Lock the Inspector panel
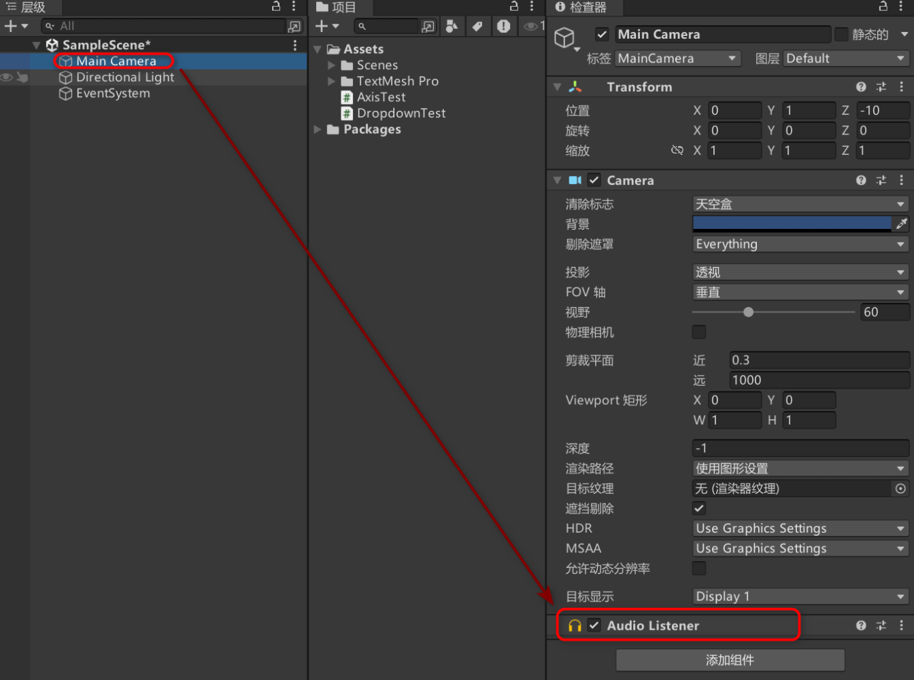 point(883,6)
